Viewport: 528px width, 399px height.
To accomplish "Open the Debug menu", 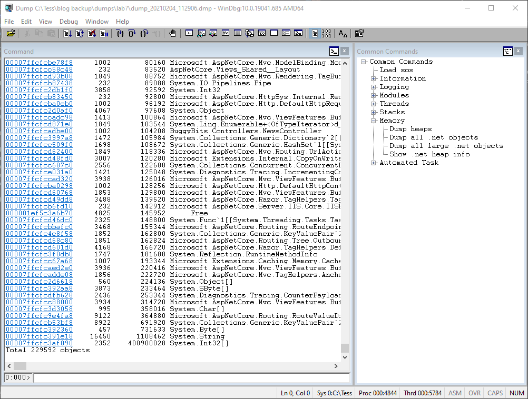I will 69,22.
